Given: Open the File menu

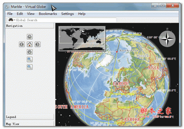Looking at the screenshot, I should tap(10, 14).
